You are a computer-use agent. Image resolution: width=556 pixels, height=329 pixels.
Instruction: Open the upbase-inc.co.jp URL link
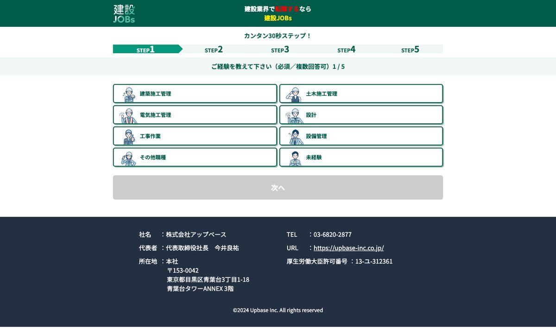tap(349, 248)
